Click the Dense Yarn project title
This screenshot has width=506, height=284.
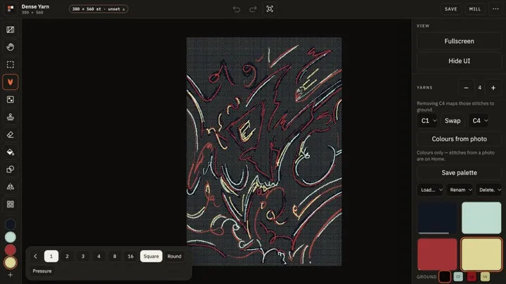click(x=35, y=6)
